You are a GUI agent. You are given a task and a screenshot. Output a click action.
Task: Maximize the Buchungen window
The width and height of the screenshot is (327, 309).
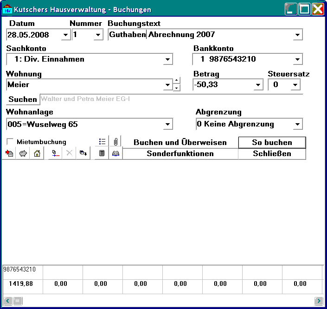[x=304, y=9]
